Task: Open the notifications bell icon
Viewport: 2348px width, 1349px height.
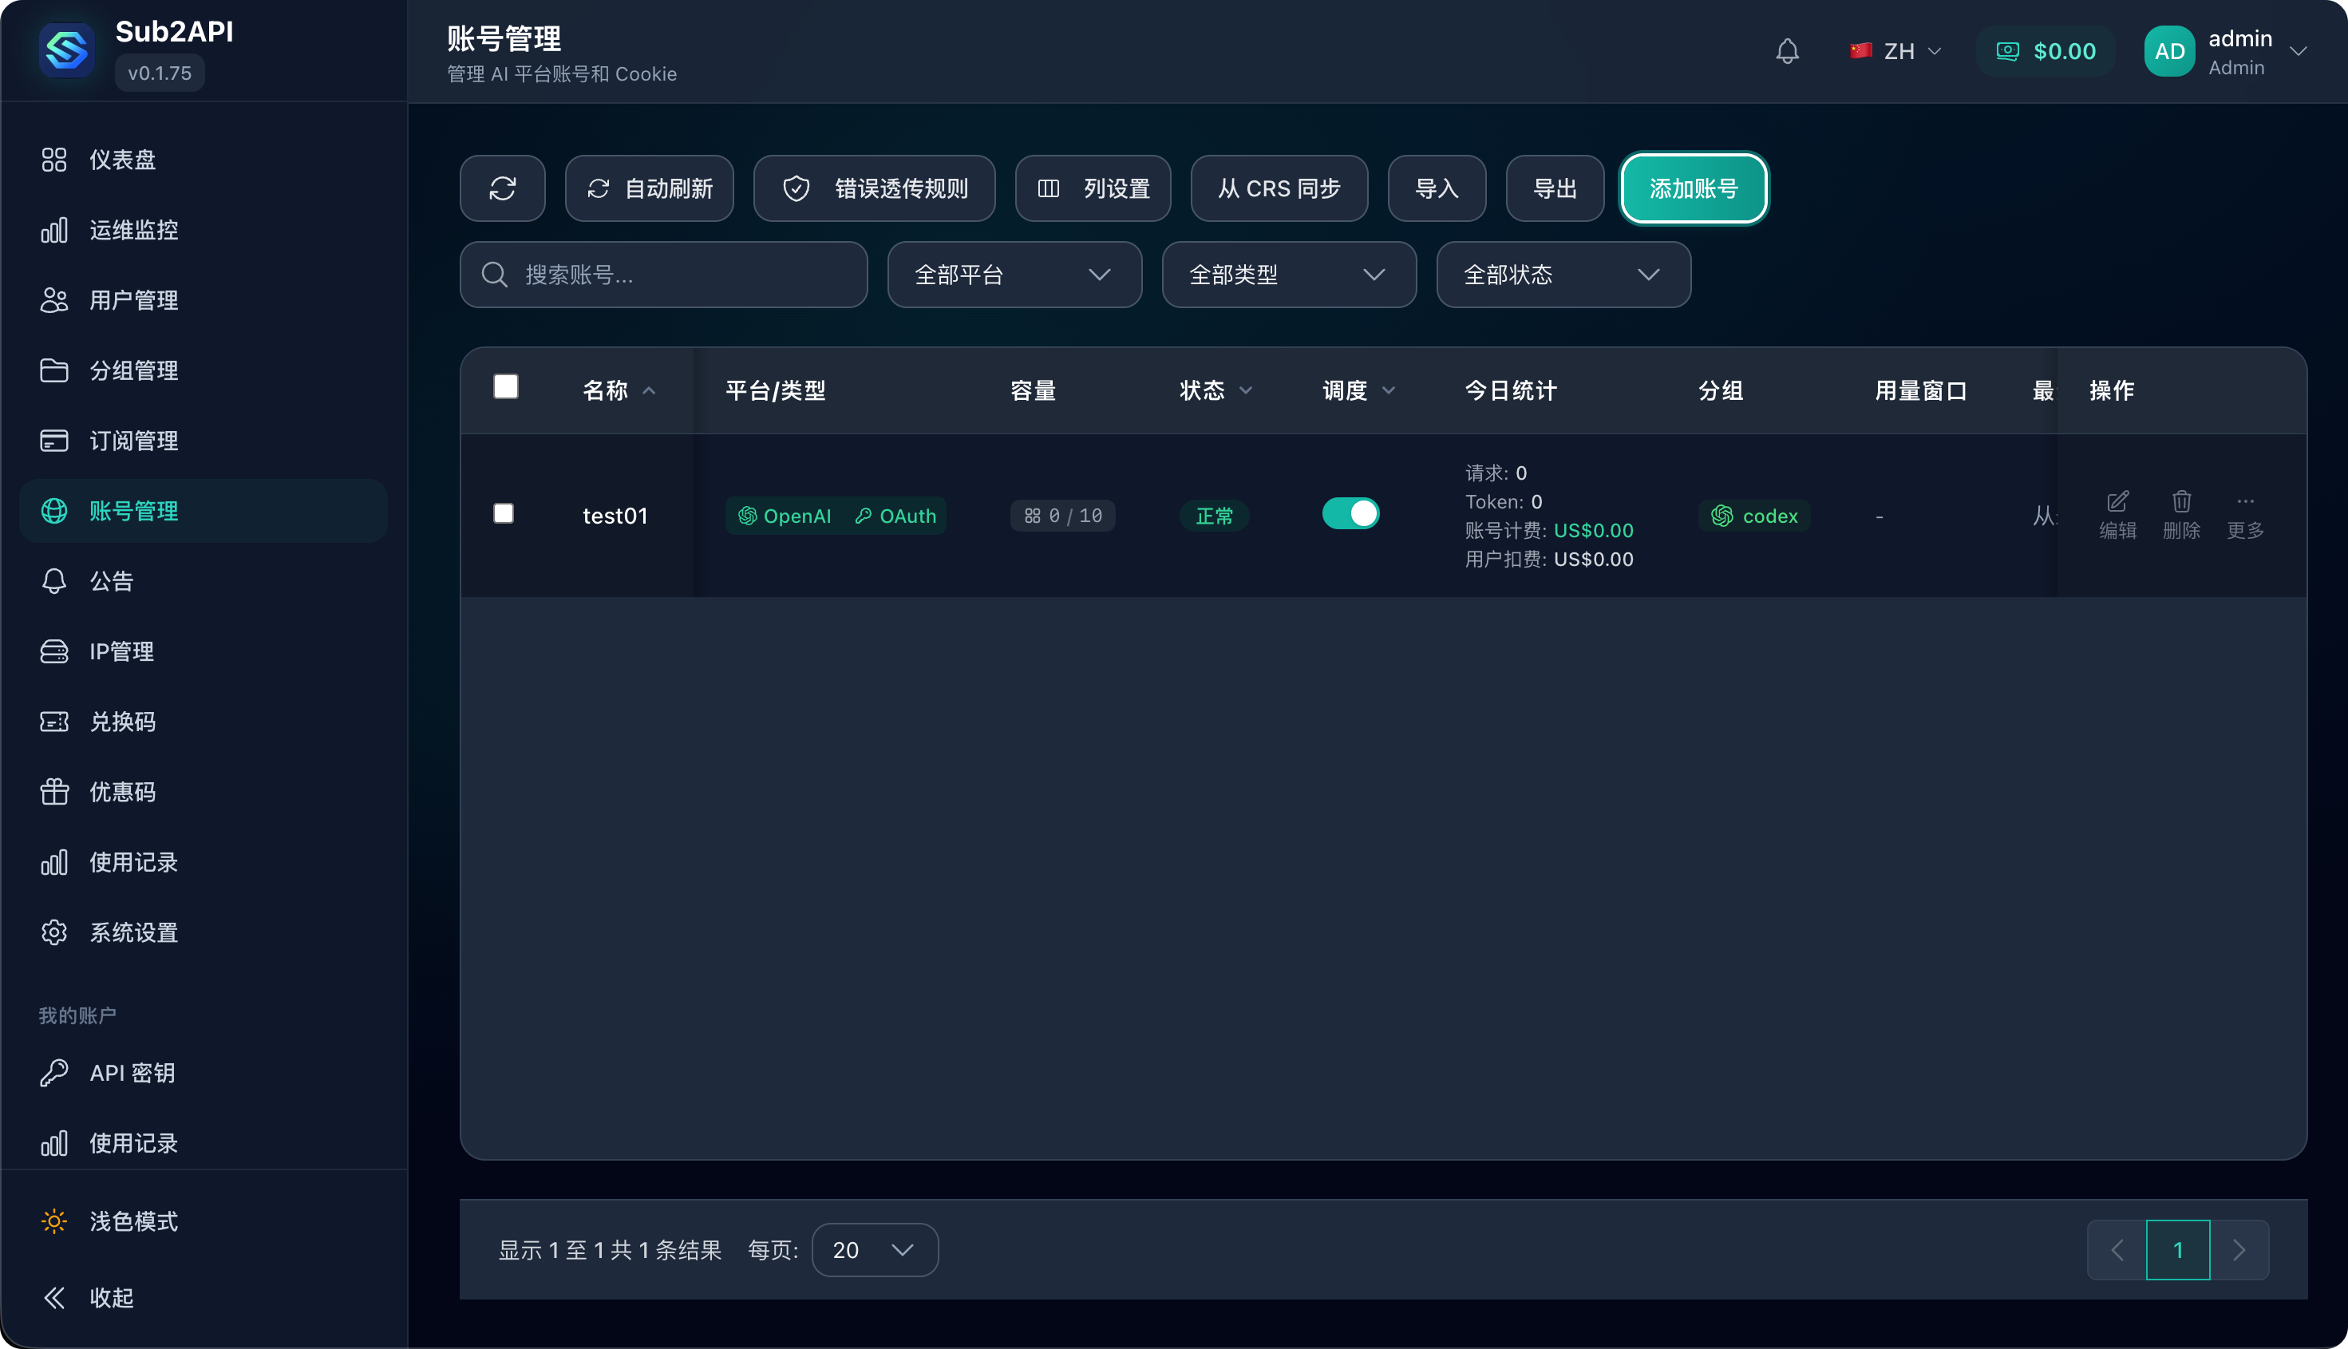Action: click(1787, 51)
